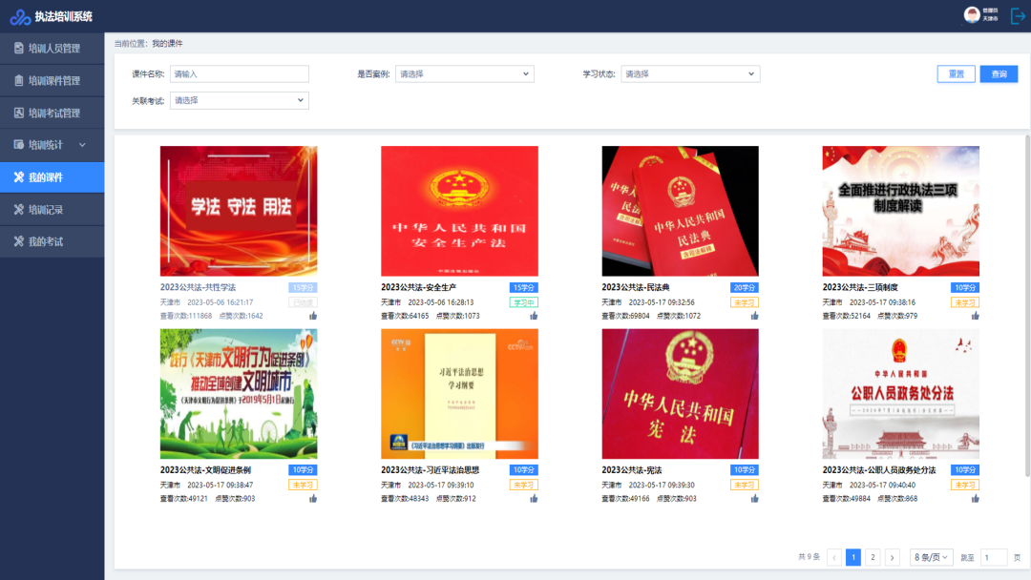This screenshot has width=1031, height=580.
Task: Click the 查询 search button
Action: [999, 74]
